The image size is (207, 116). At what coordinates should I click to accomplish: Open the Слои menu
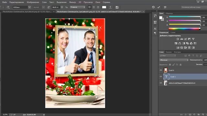click(x=44, y=2)
